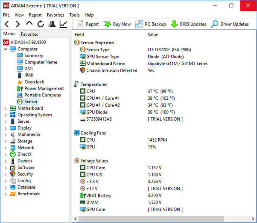Viewport: 257px width, 223px height.
Task: Click the Benchmark icon in the tree
Action: (13, 194)
